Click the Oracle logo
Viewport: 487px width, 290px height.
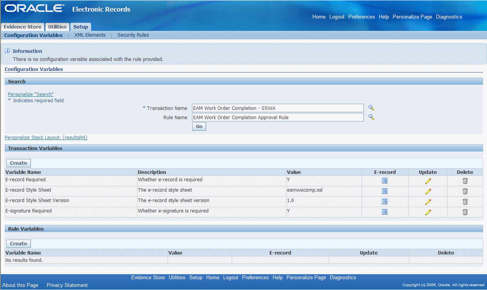pos(35,8)
